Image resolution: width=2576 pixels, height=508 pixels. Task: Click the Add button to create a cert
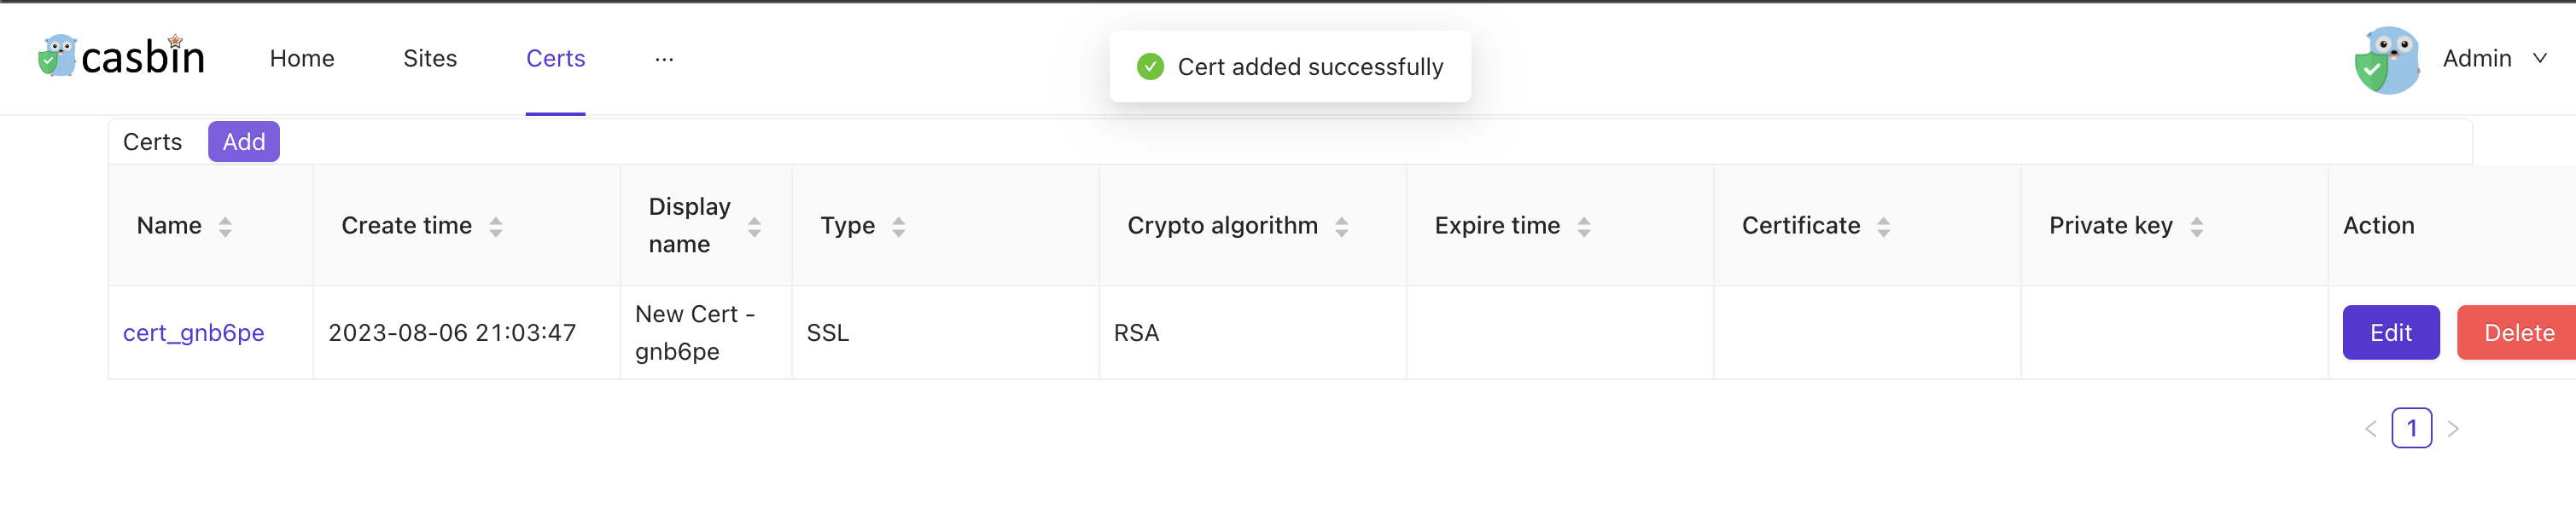point(243,141)
